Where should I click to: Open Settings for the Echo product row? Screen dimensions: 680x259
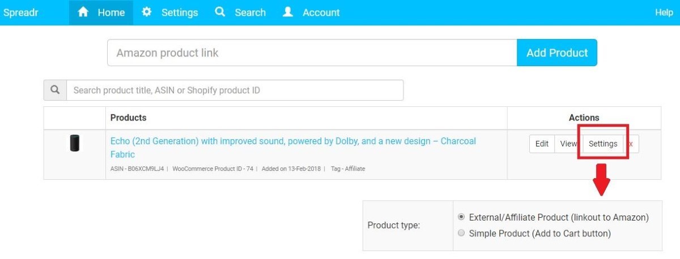(603, 144)
